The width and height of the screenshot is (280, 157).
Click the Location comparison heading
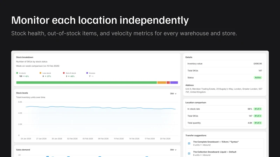coord(196,103)
